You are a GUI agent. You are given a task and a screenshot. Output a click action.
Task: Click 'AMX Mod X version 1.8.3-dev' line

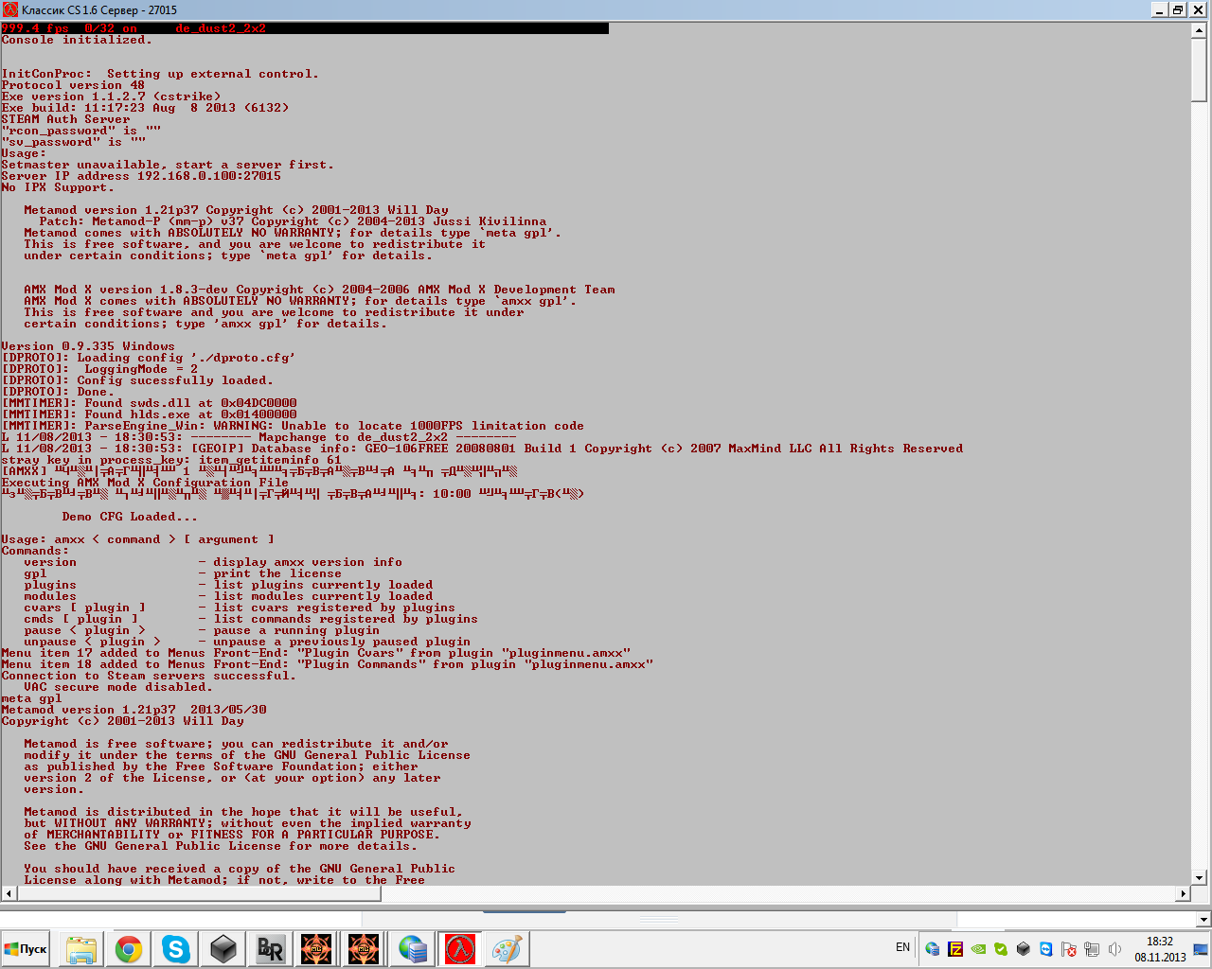[319, 290]
